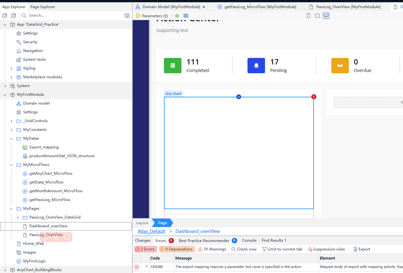Click the search magnifier icon in App Explorer
This screenshot has height=273, width=403.
(x=24, y=15)
